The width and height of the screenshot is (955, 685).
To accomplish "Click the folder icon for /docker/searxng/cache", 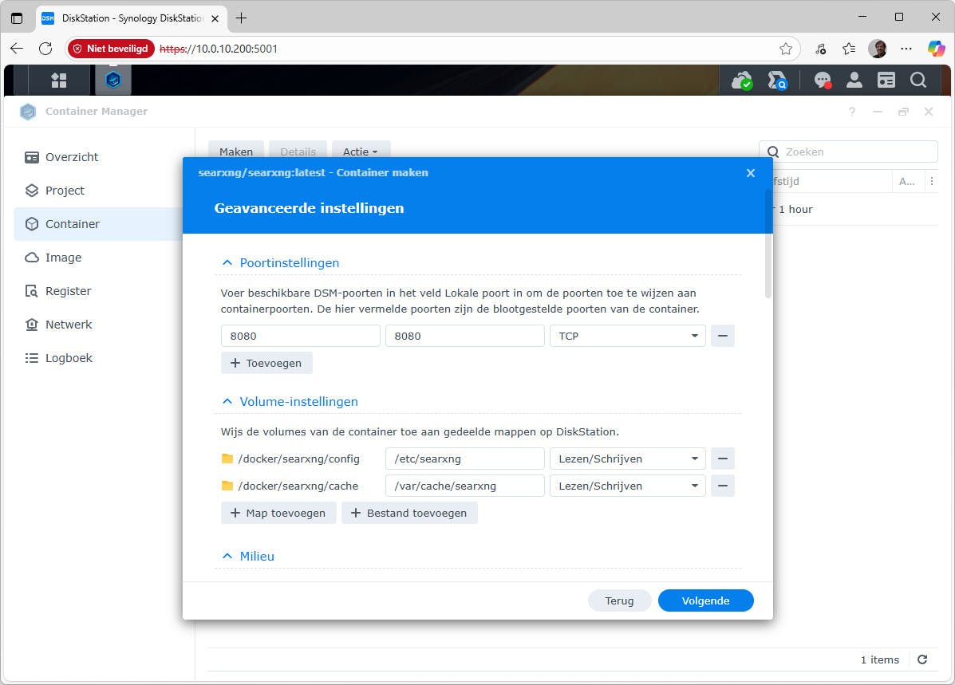I will tap(227, 486).
